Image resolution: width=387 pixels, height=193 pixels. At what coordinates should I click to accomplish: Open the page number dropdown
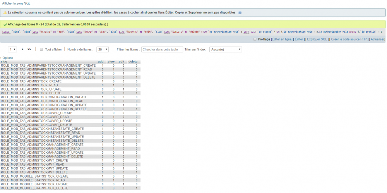tap(12, 49)
